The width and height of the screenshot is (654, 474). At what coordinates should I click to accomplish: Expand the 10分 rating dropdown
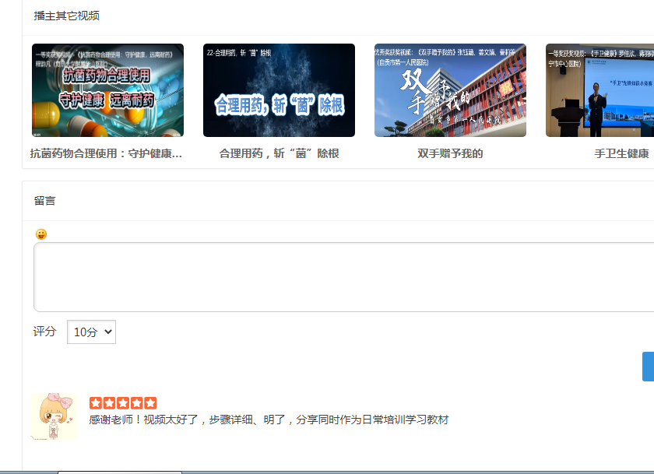click(91, 332)
